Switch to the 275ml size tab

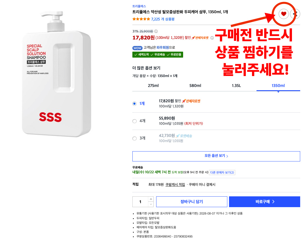pyautogui.click(x=153, y=86)
